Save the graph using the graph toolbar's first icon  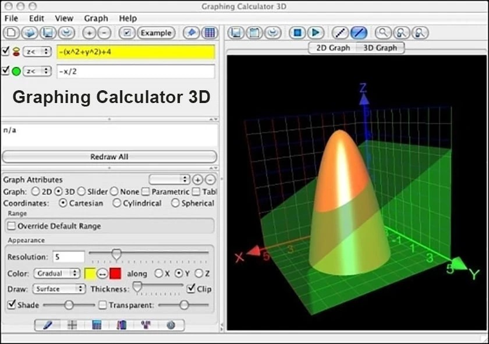236,33
